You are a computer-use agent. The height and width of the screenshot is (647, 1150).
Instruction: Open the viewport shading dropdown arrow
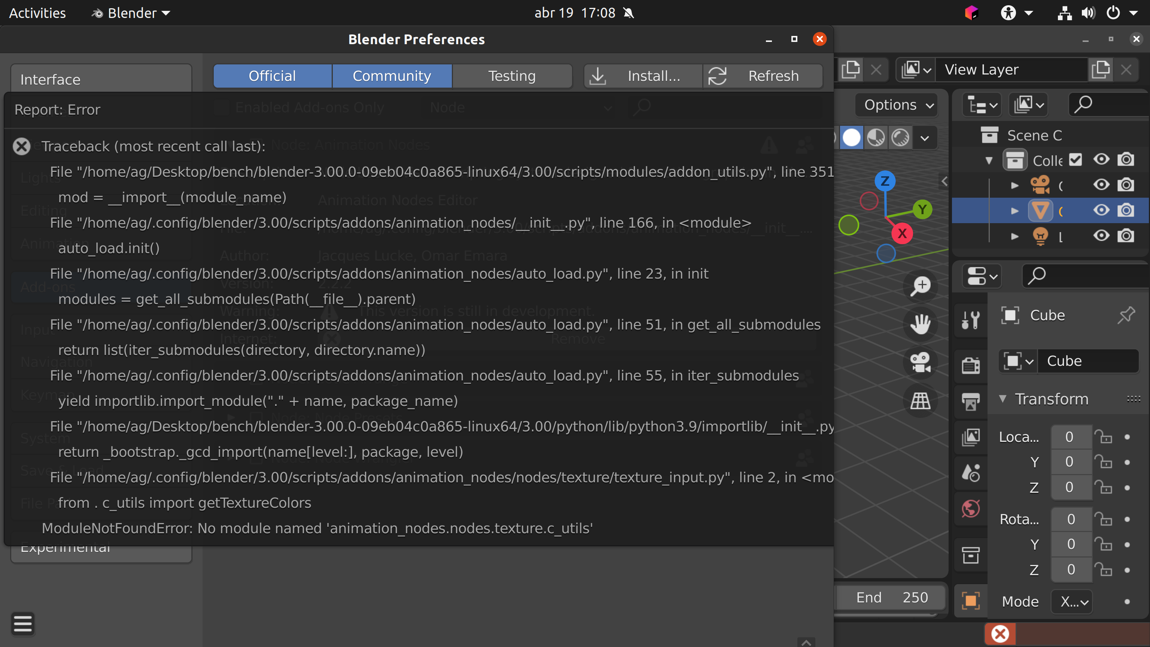pos(925,137)
